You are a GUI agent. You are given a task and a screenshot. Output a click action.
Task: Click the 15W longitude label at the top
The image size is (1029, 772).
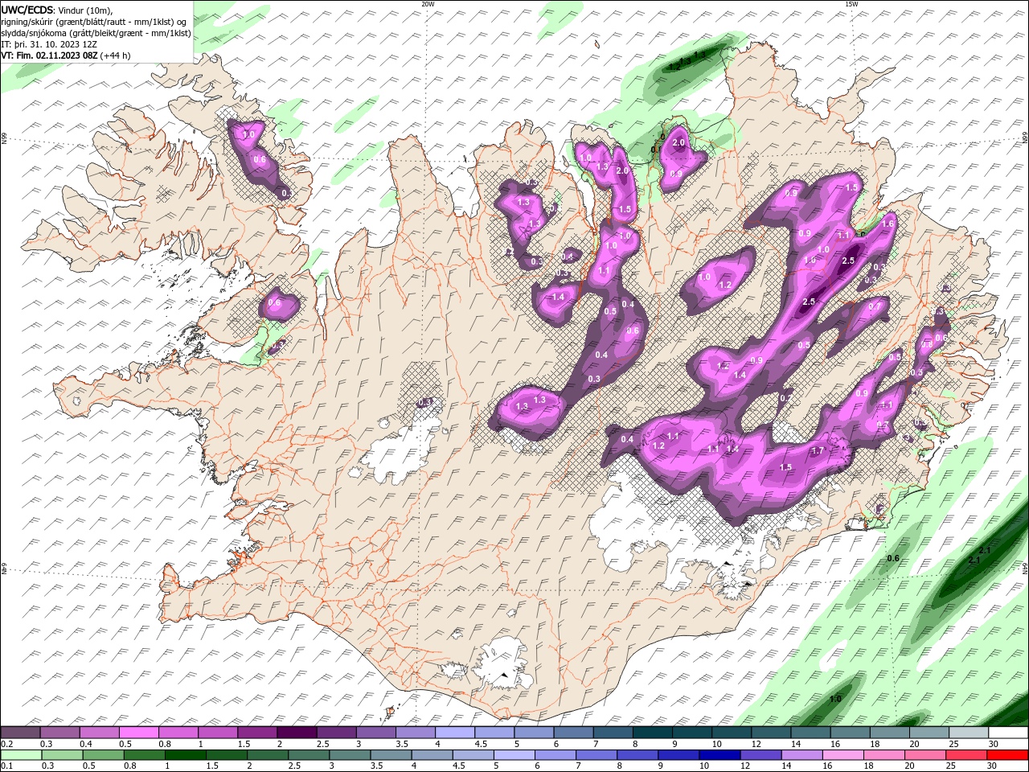point(851,4)
